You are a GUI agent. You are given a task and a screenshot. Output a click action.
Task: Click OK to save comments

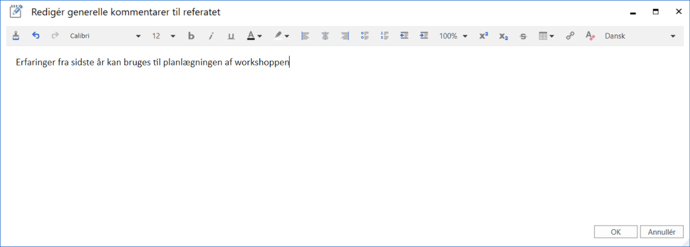coord(615,232)
